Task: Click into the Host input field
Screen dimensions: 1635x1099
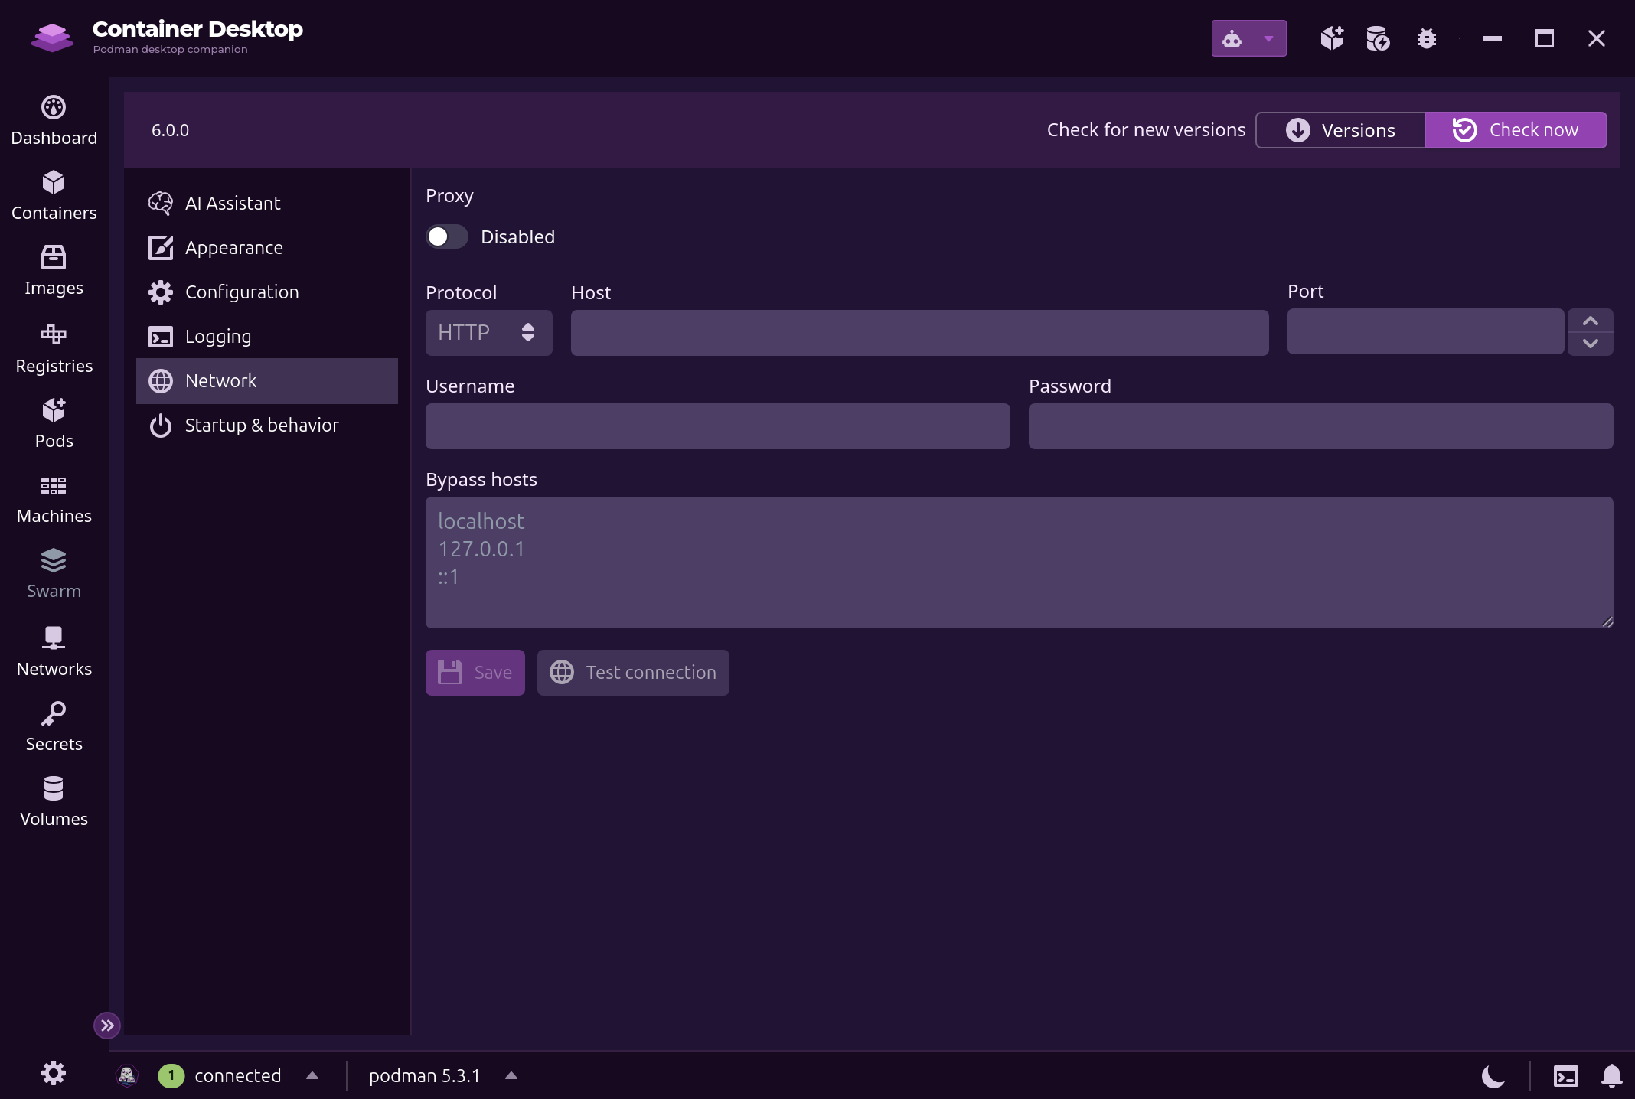Action: 920,333
